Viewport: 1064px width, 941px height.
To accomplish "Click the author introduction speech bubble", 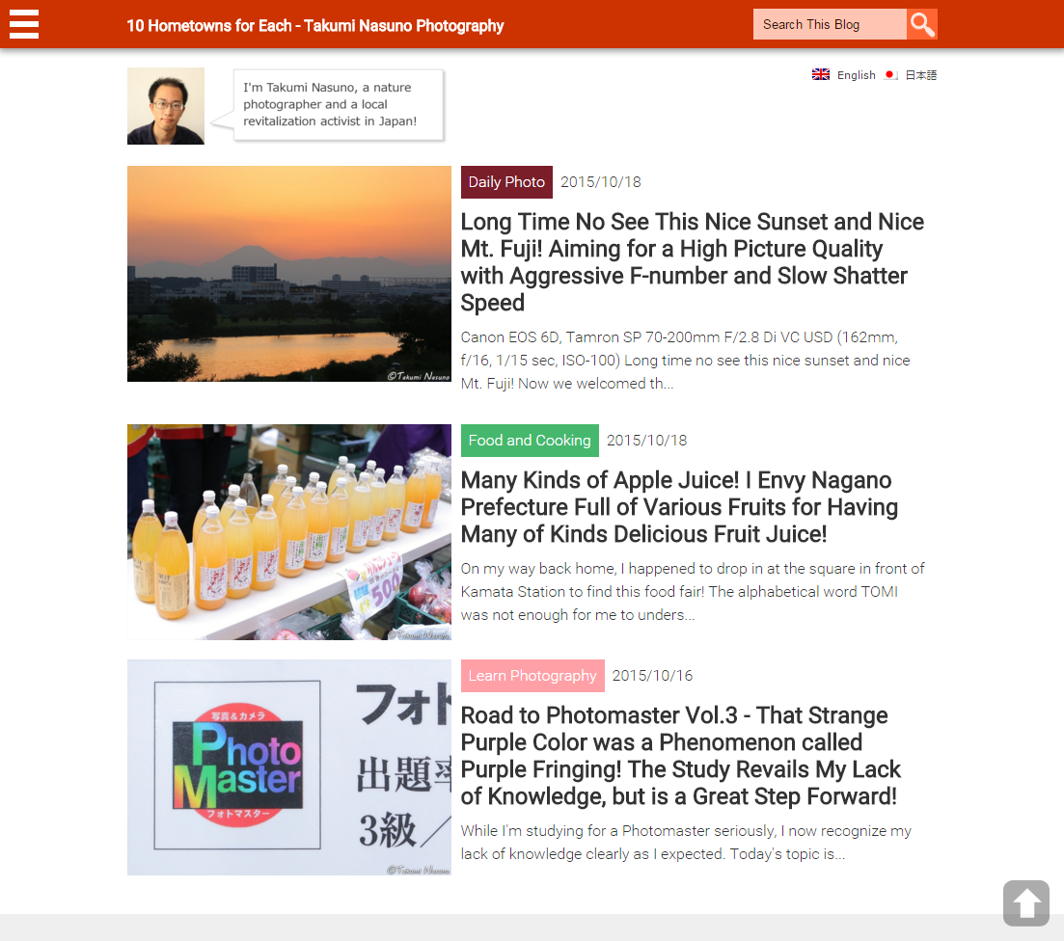I will 338,104.
